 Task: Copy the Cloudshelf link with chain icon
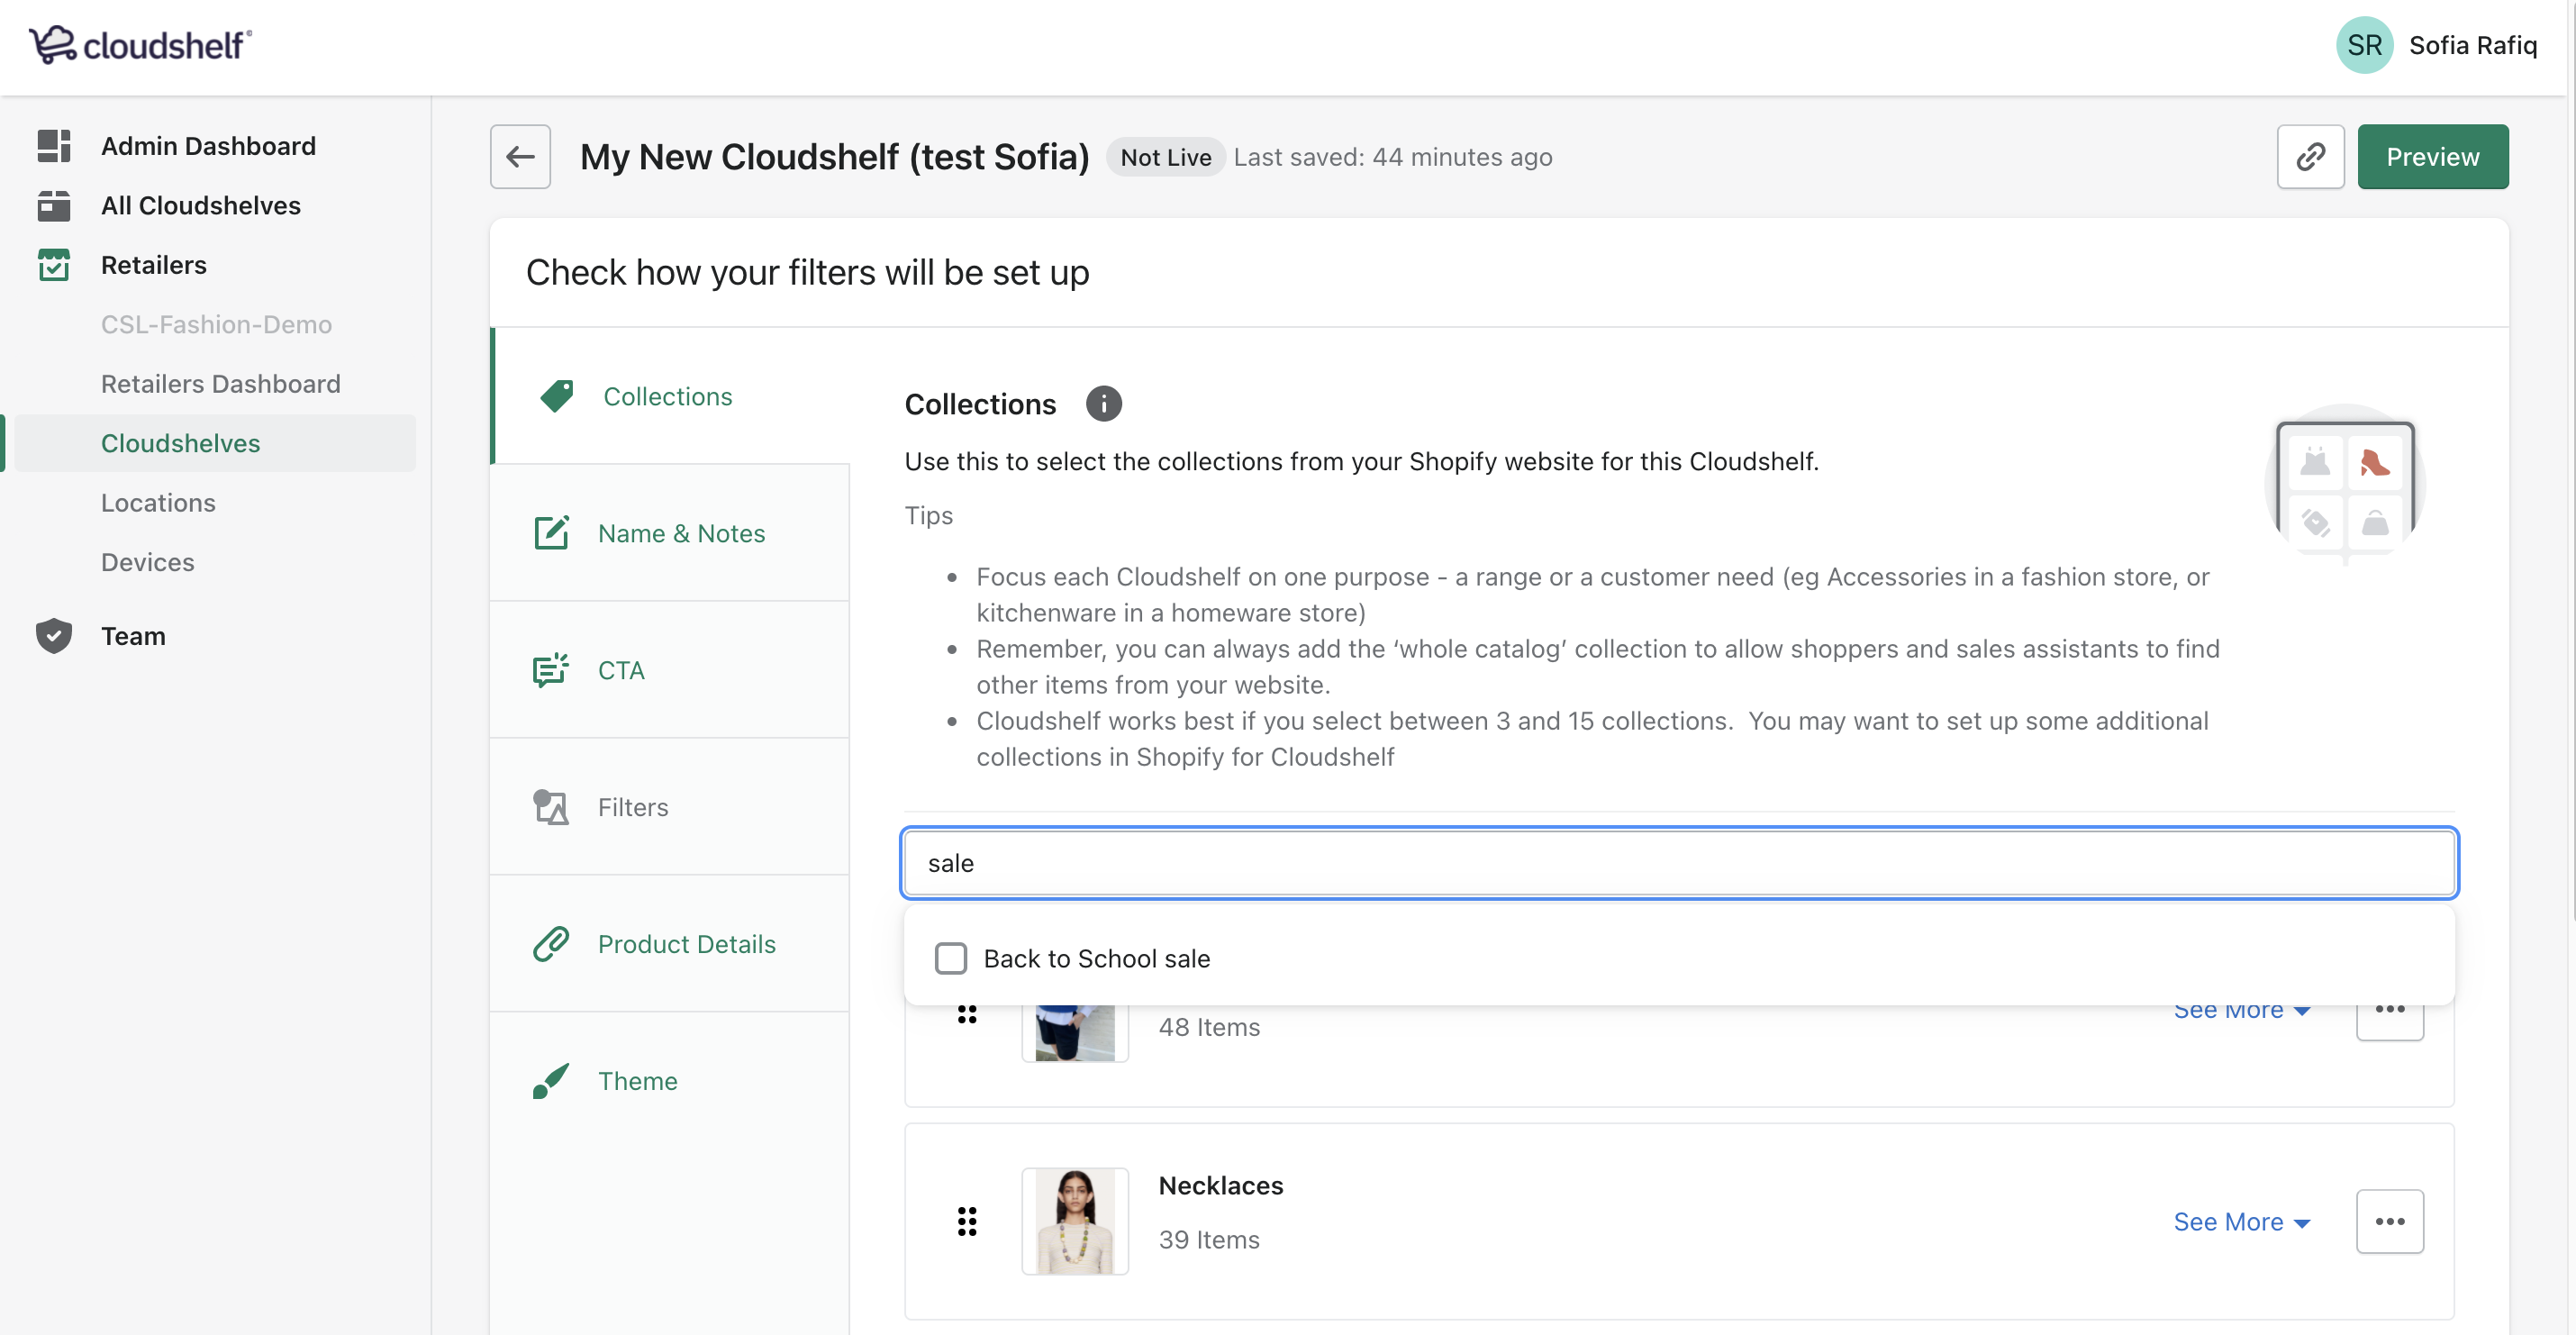pos(2310,157)
